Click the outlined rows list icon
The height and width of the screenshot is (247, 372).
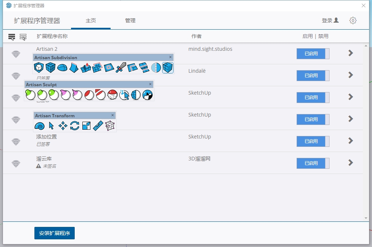(x=23, y=37)
